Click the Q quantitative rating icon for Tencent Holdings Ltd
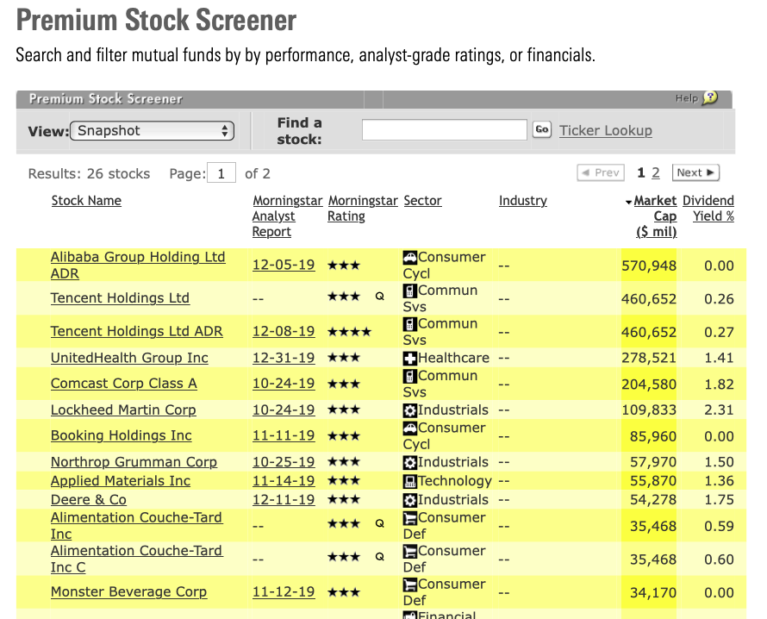This screenshot has height=619, width=767. tap(379, 296)
